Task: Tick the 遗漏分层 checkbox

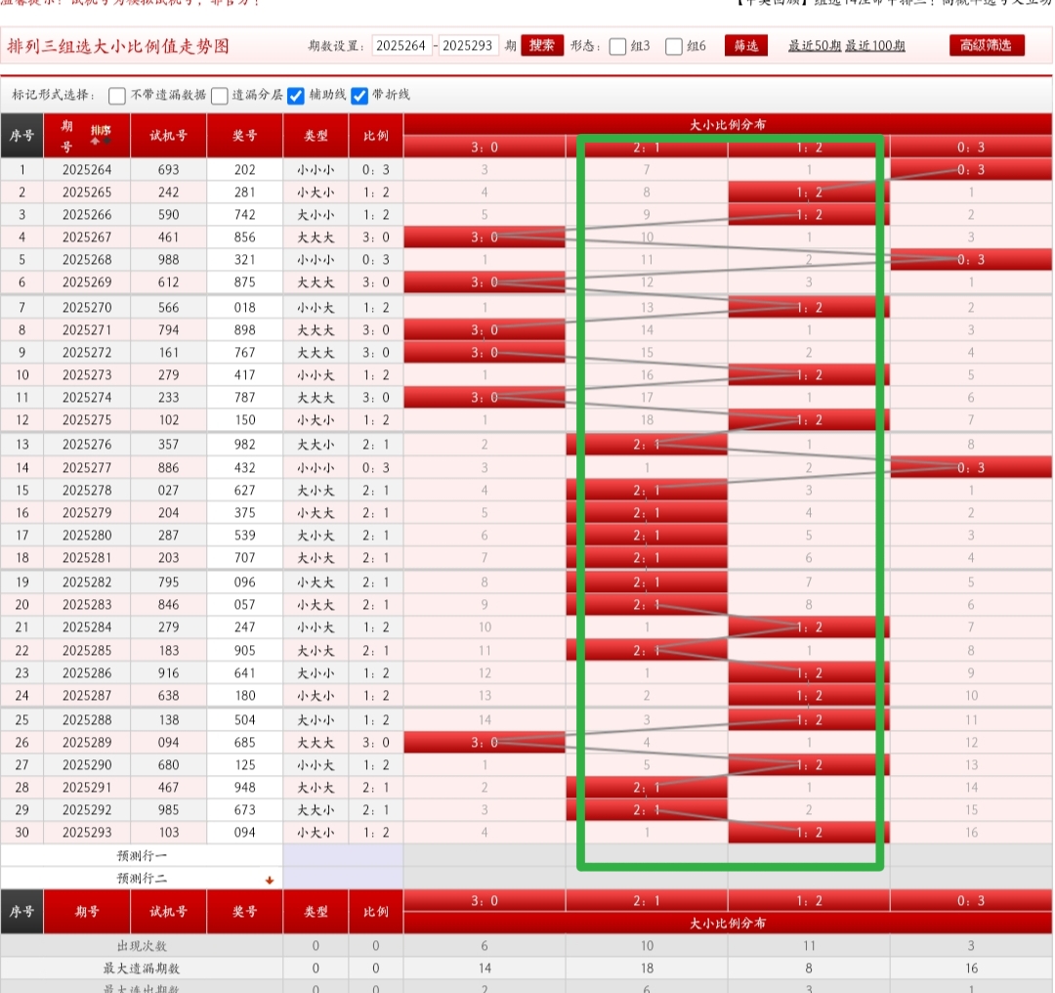Action: pyautogui.click(x=220, y=96)
